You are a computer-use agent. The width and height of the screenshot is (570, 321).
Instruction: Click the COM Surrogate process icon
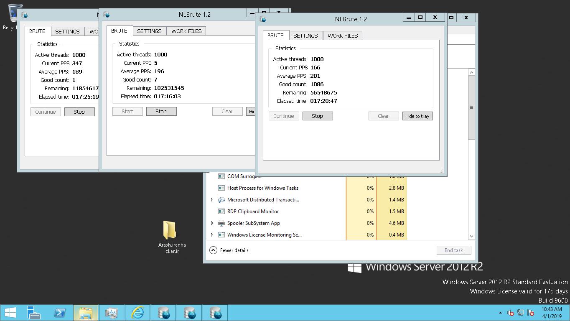pos(221,176)
